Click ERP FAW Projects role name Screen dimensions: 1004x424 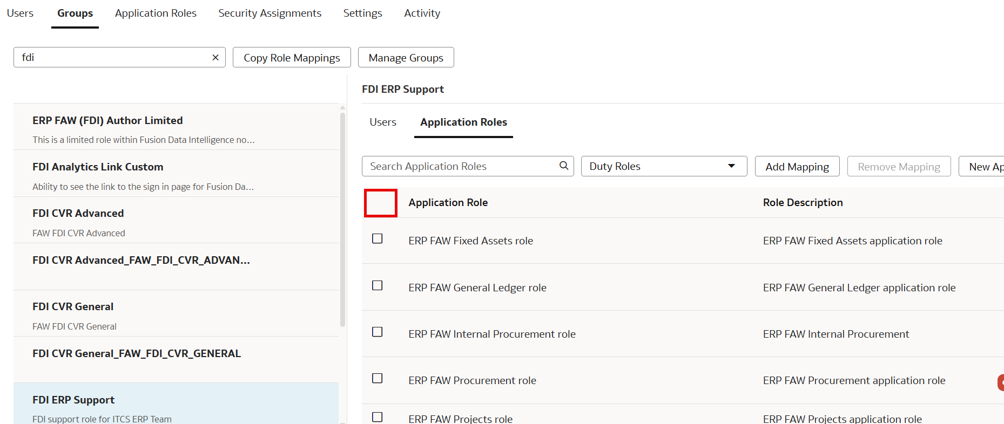click(x=460, y=419)
